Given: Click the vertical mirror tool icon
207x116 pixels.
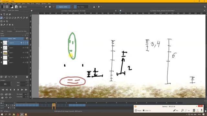Looking at the screenshot, I should tap(99, 7).
